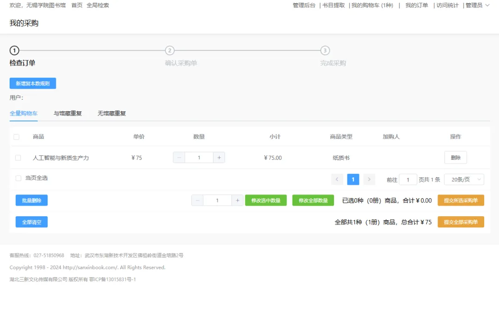Screen dimensions: 499x322
Task: Switch to the 与馆藏重复 tab
Action: [x=67, y=113]
